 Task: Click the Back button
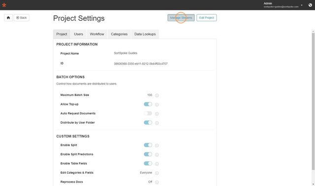[x=22, y=18]
